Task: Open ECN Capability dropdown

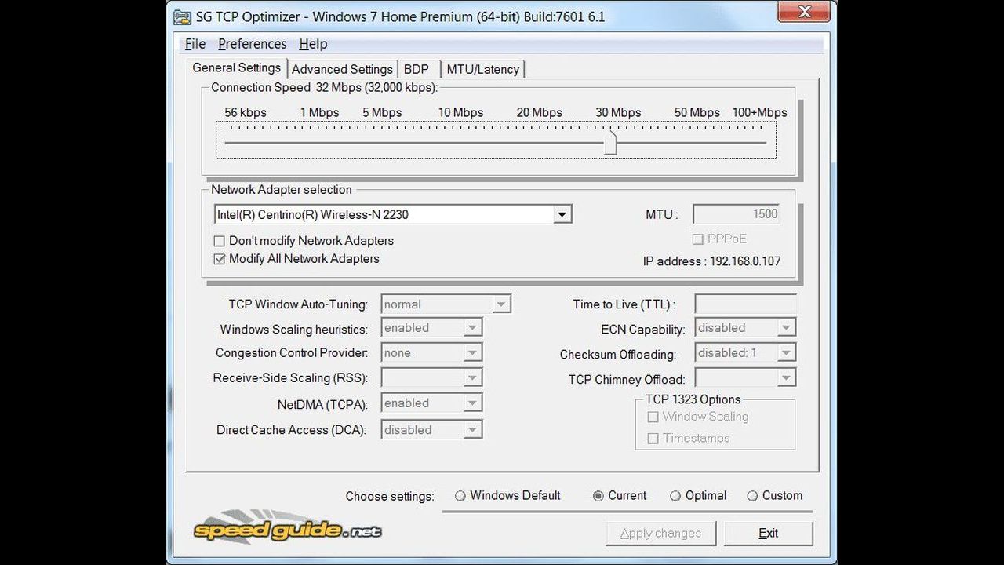Action: [x=786, y=328]
